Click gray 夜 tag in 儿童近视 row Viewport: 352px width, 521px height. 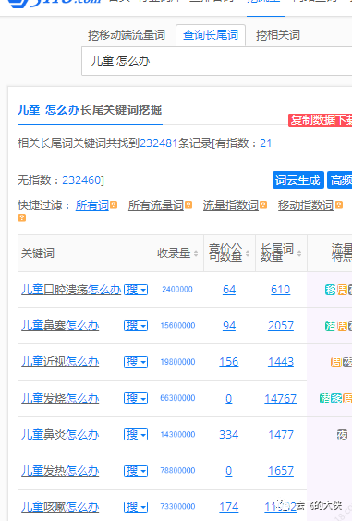click(x=347, y=362)
